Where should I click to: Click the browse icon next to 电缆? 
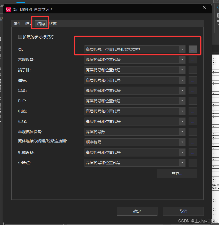pos(193,111)
